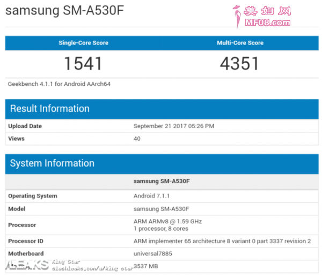The height and width of the screenshot is (278, 322).
Task: Click the Model row value samsung SM-A530F
Action: pos(161,209)
